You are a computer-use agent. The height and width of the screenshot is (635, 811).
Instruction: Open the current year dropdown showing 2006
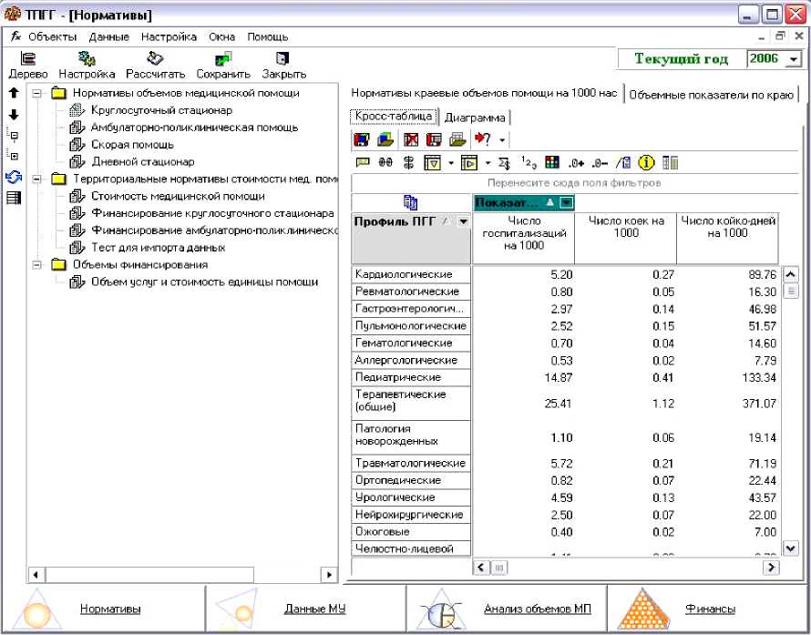point(792,59)
